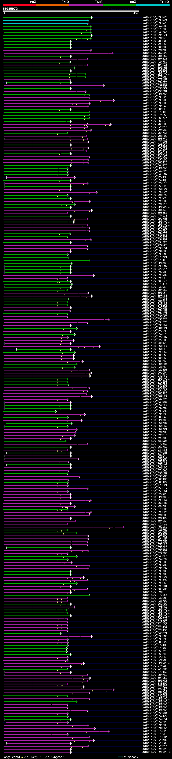The height and width of the screenshot is (759, 172).
Task: Click the orange ~40% identity color segment
Action: [x=53, y=5]
